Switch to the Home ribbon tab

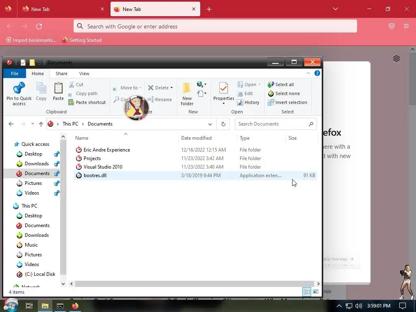coord(38,74)
